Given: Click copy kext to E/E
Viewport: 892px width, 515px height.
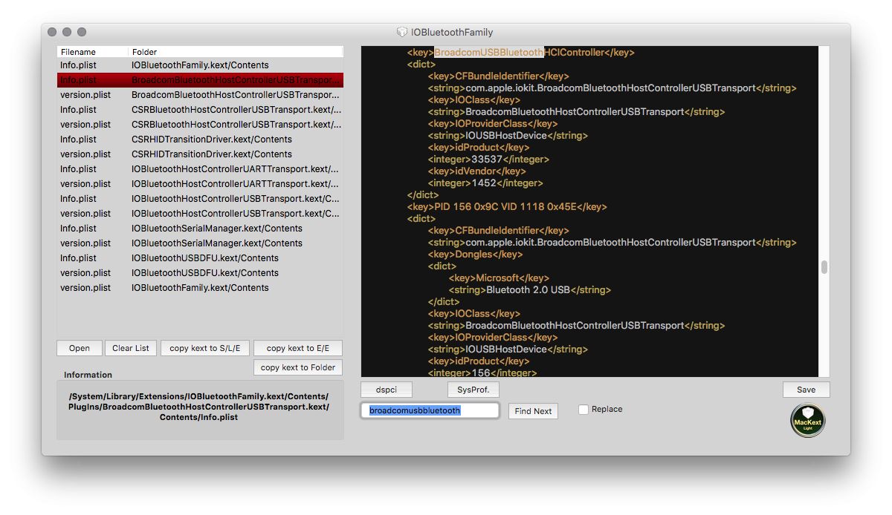Looking at the screenshot, I should point(297,348).
